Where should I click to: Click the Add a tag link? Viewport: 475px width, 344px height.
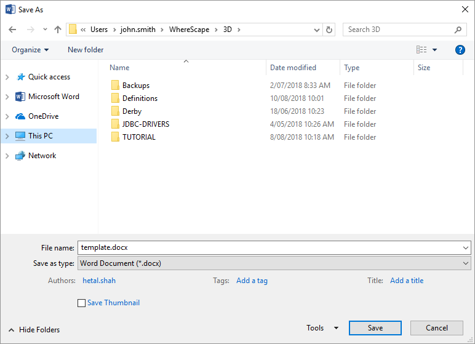click(x=252, y=281)
